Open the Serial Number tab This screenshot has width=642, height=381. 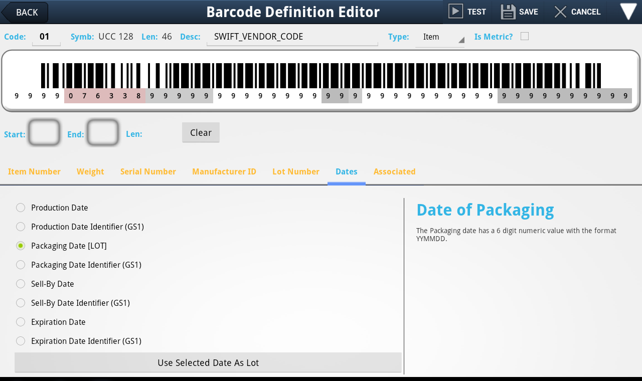click(x=148, y=171)
